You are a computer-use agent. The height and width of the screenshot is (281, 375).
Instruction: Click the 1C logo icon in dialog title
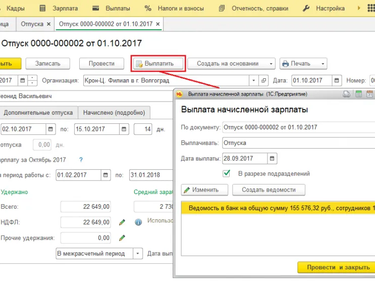[179, 94]
